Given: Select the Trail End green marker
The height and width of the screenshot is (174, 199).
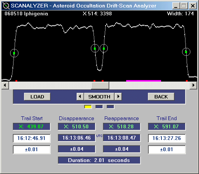Looking at the screenshot, I should (x=186, y=52).
